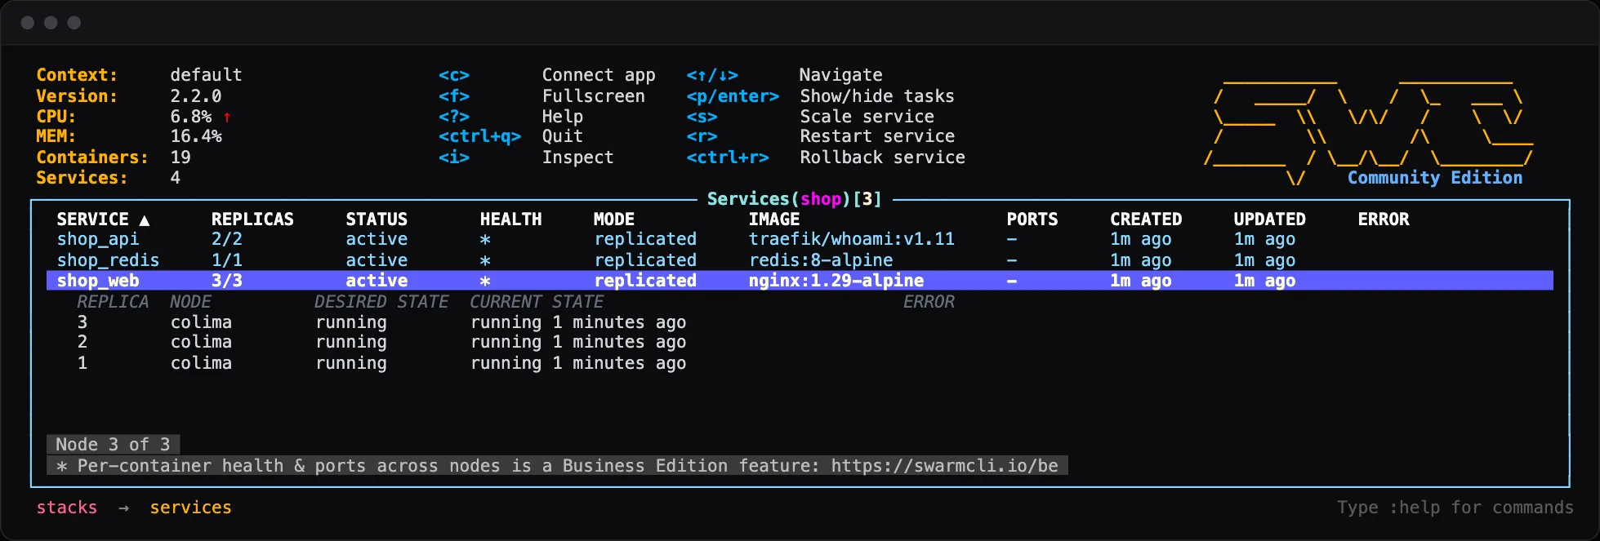Click the <c> Connect app shortcut
This screenshot has width=1600, height=541.
(x=547, y=75)
